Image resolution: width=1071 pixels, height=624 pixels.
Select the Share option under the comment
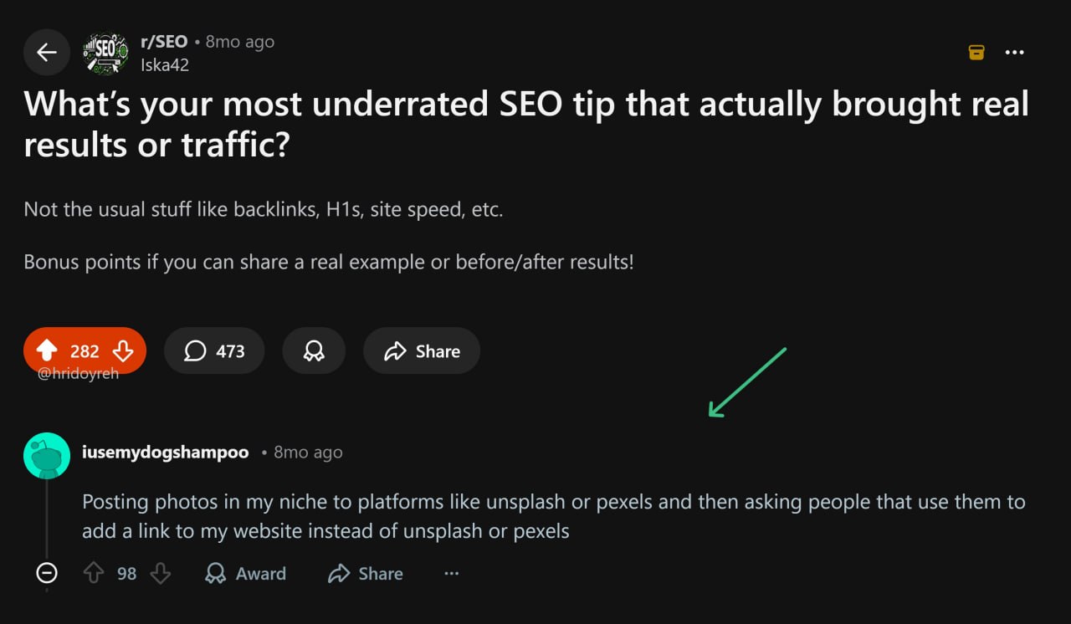[365, 574]
